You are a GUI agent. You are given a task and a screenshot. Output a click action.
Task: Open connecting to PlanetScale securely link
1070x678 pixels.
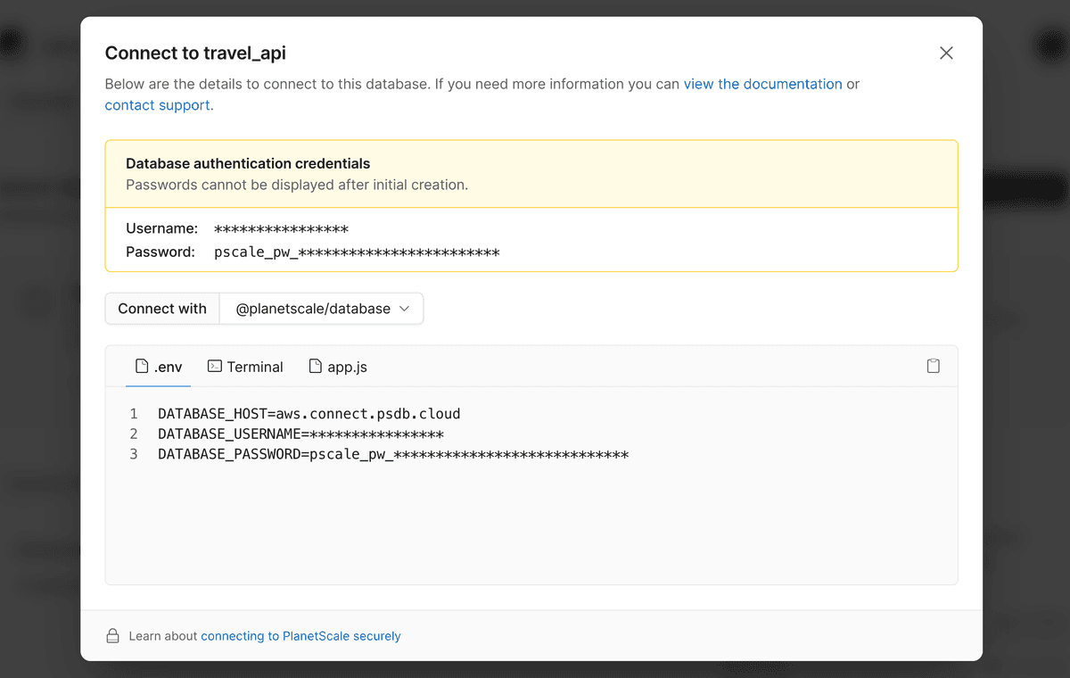pyautogui.click(x=300, y=636)
